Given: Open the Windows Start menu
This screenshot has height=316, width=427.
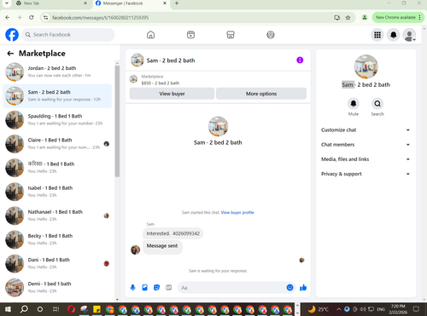Looking at the screenshot, I should pyautogui.click(x=8, y=309).
